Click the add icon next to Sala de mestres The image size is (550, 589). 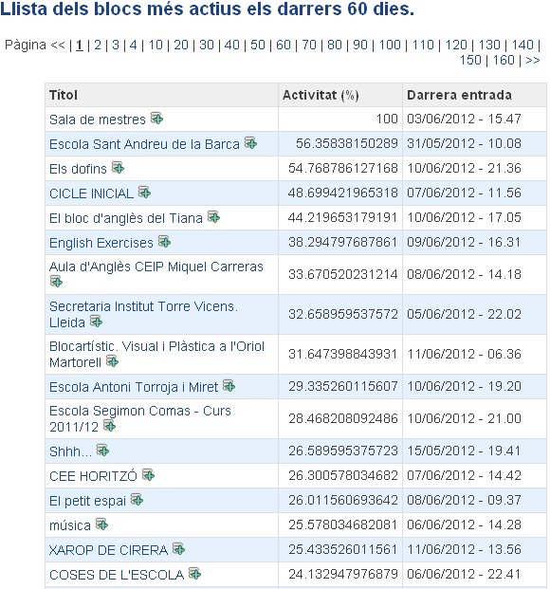(x=156, y=119)
